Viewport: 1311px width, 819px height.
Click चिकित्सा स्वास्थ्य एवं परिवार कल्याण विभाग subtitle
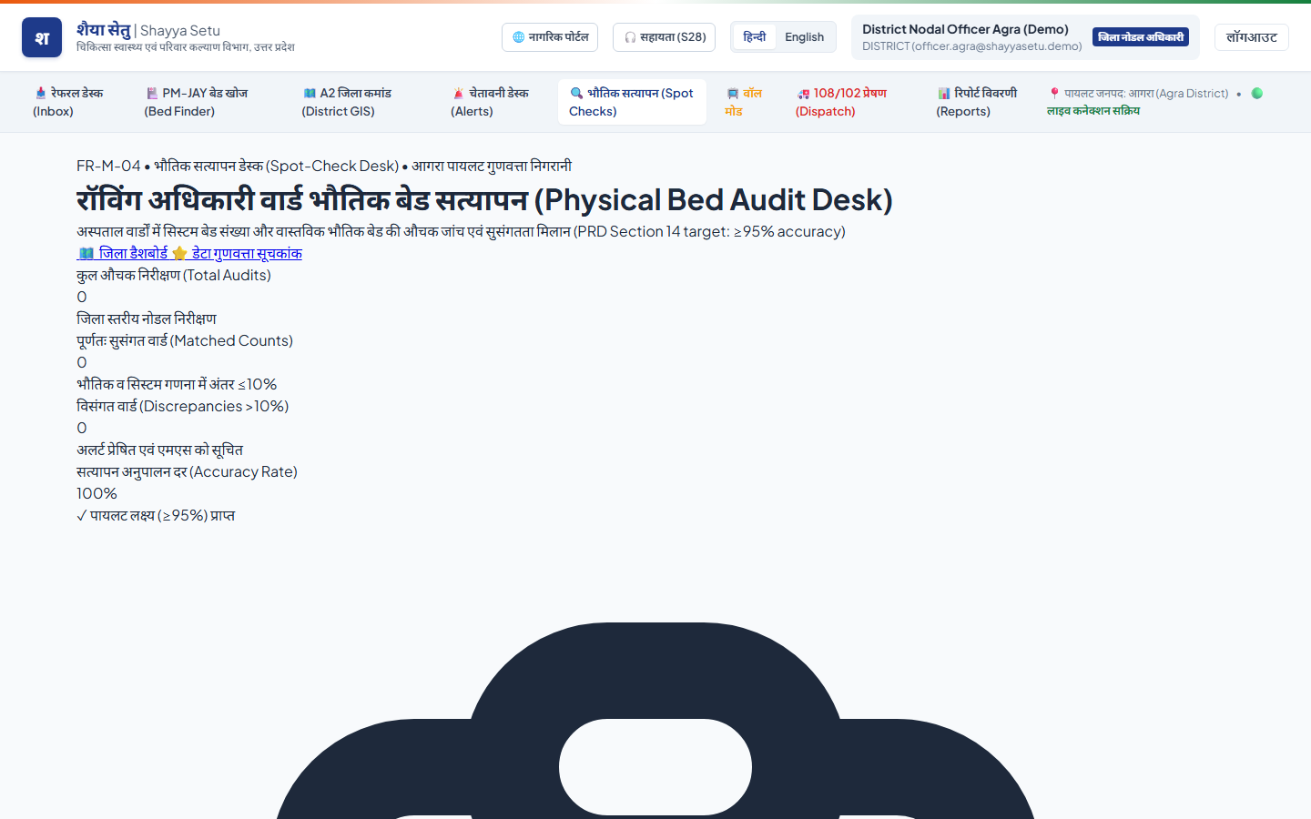tap(186, 47)
